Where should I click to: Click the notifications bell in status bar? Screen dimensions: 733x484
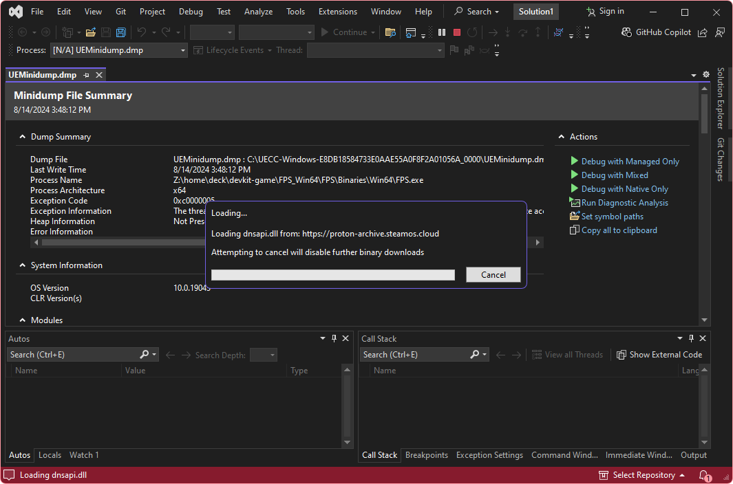(x=704, y=475)
